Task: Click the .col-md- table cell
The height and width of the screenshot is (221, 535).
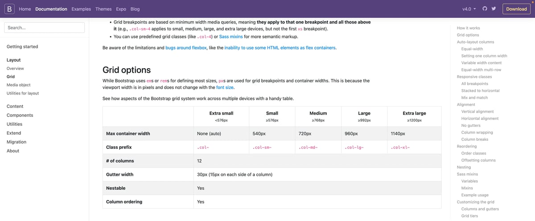Action: (x=318, y=147)
